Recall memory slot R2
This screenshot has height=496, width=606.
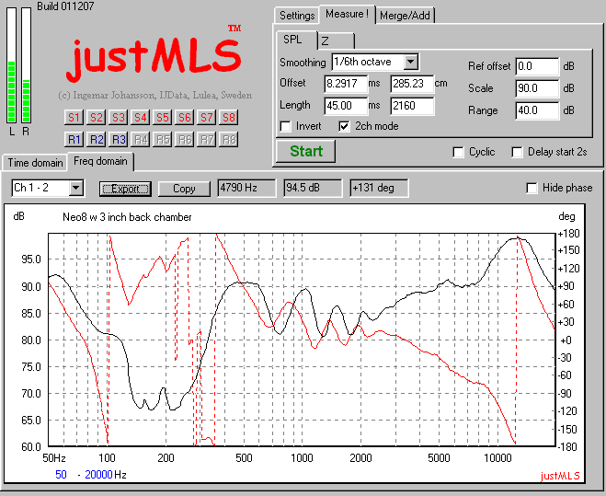pos(97,140)
